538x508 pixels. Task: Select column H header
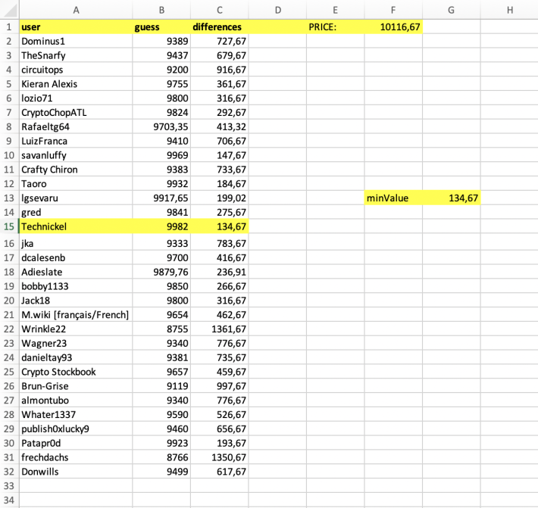tap(509, 10)
